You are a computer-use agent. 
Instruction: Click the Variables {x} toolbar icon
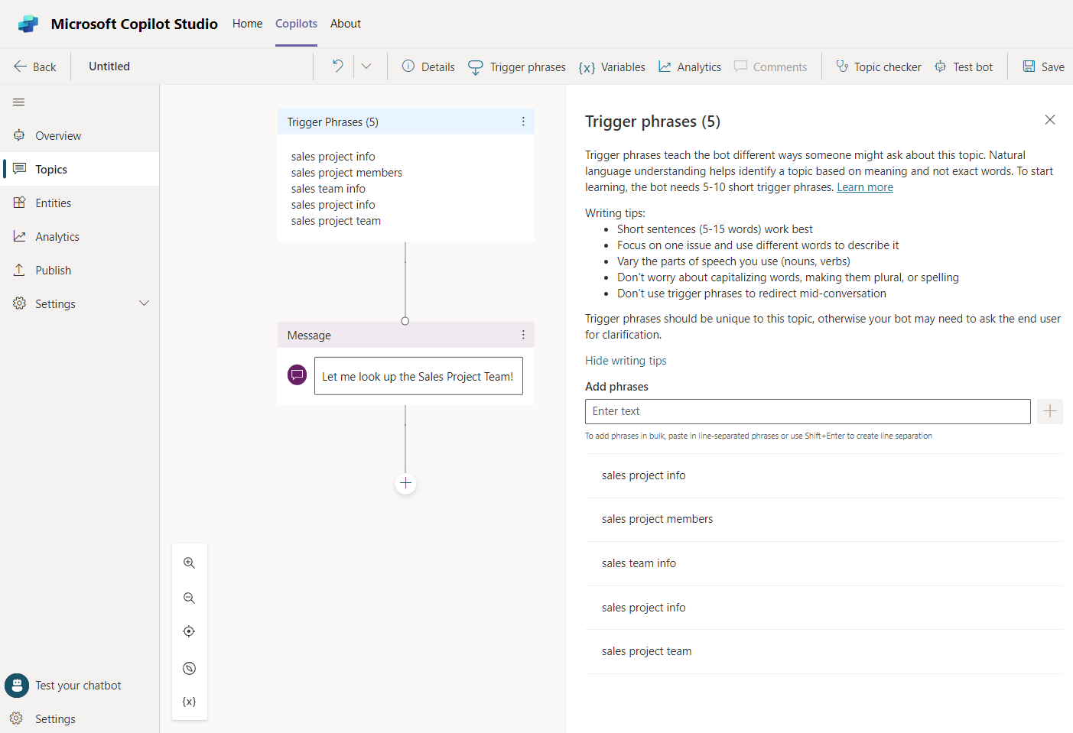click(x=611, y=66)
